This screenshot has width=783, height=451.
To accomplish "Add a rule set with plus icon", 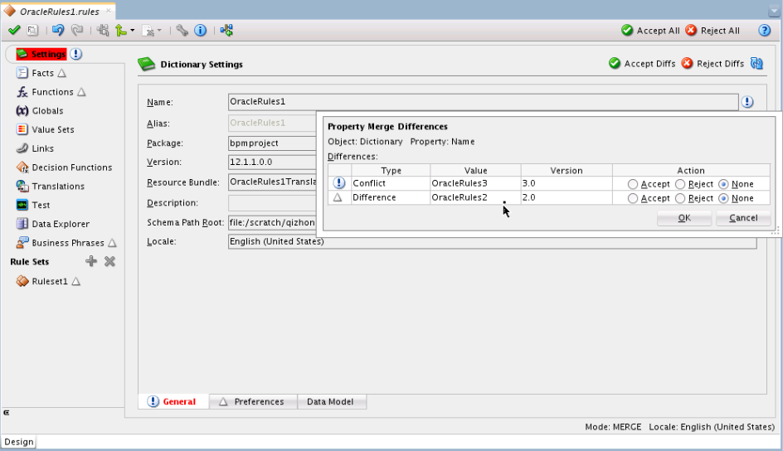I will [91, 261].
